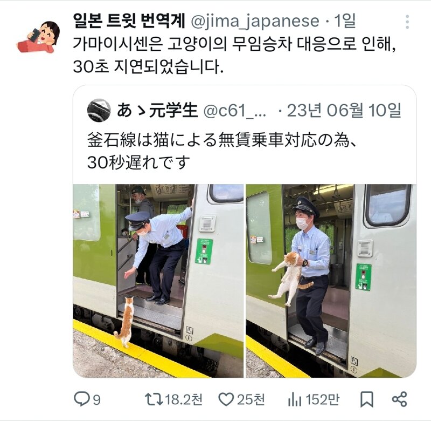Open photo of conductor reaching toward cat
Screen dimensions: 431x421
pos(158,281)
